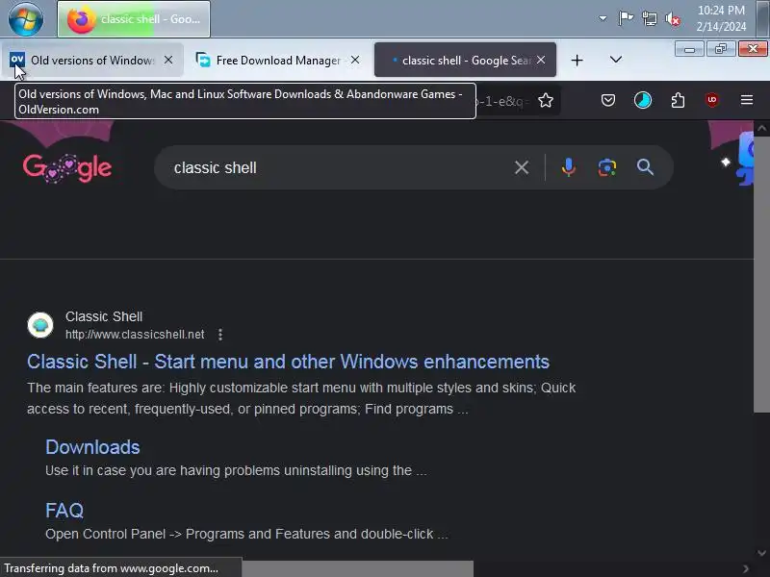Viewport: 770px width, 577px height.
Task: Expand the list all tabs chevron
Action: [616, 60]
